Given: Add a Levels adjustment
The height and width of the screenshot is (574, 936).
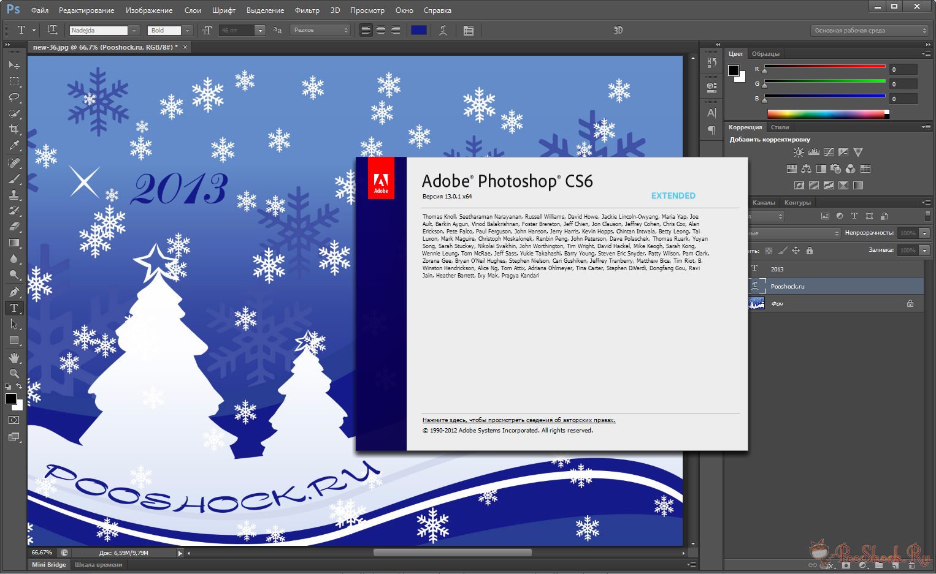Looking at the screenshot, I should point(813,152).
